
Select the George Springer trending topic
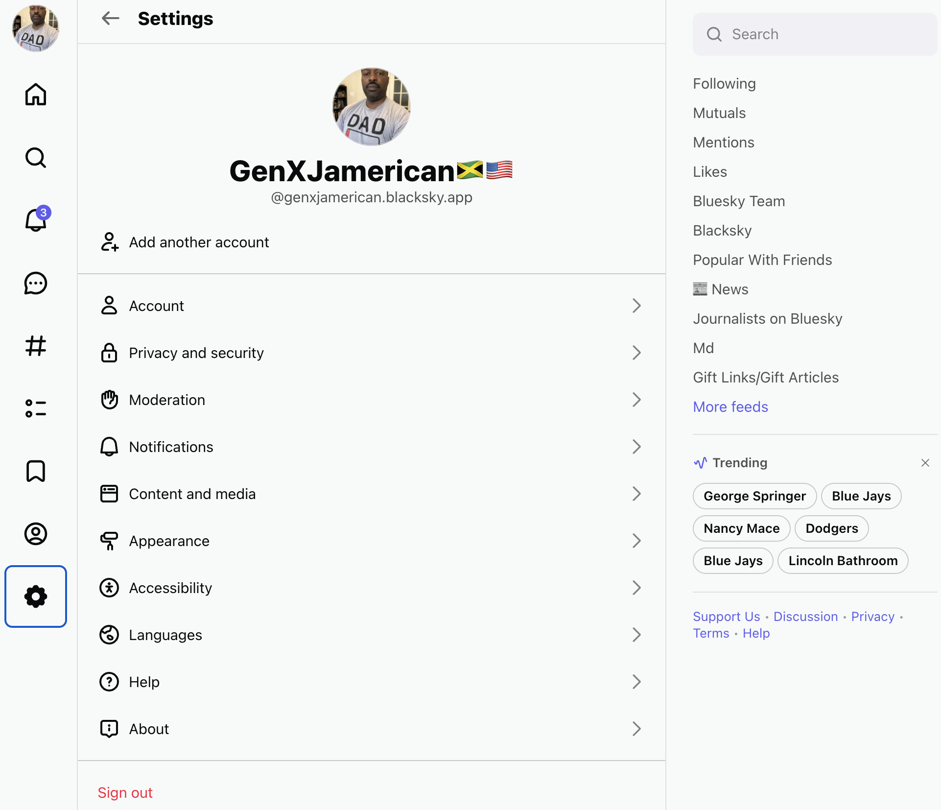click(x=754, y=496)
